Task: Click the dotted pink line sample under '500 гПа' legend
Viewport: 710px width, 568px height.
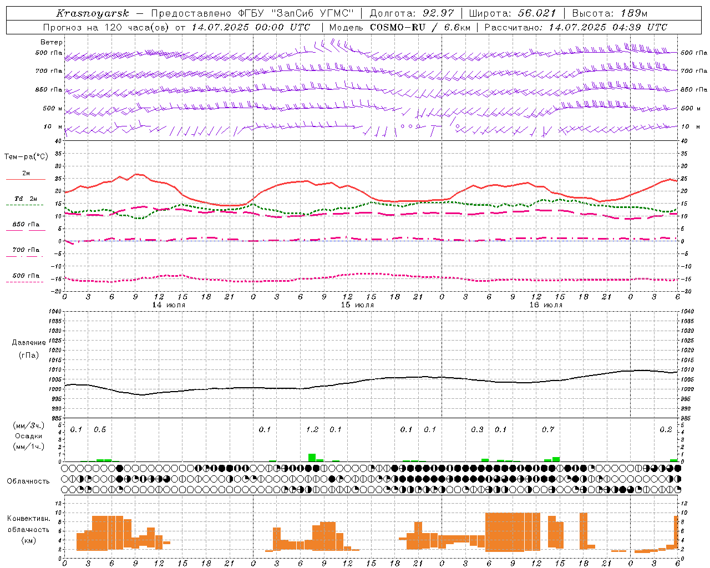Action: (25, 282)
